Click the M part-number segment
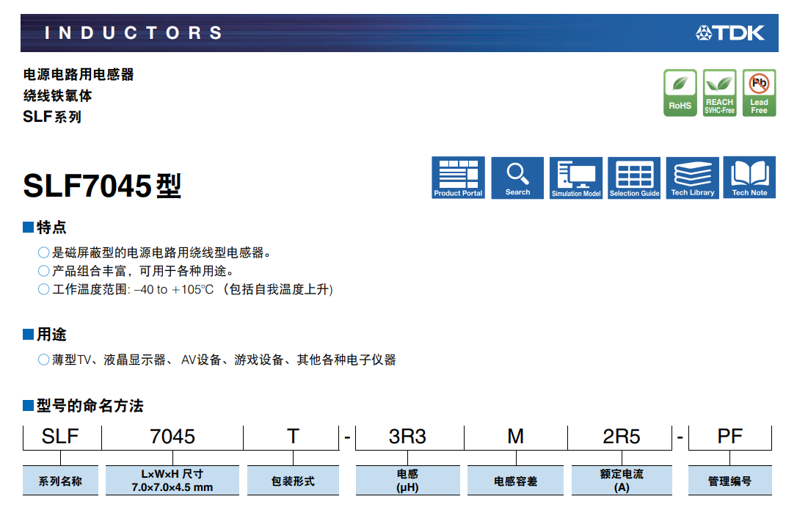Screen dimensions: 797x524 click(515, 437)
